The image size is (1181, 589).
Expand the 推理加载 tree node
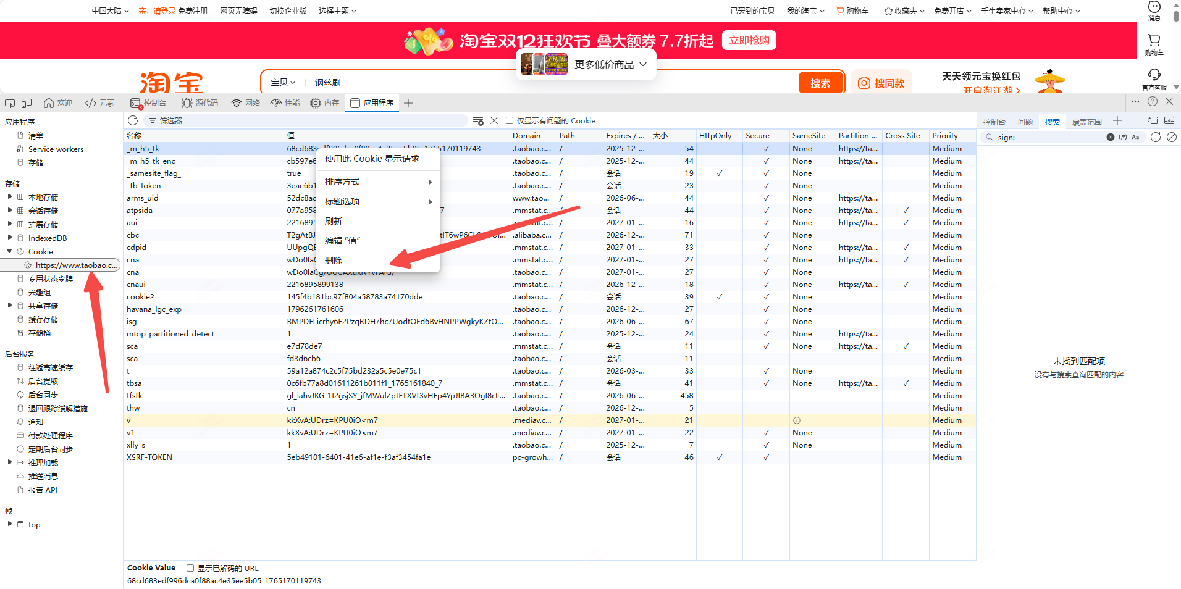[x=9, y=462]
